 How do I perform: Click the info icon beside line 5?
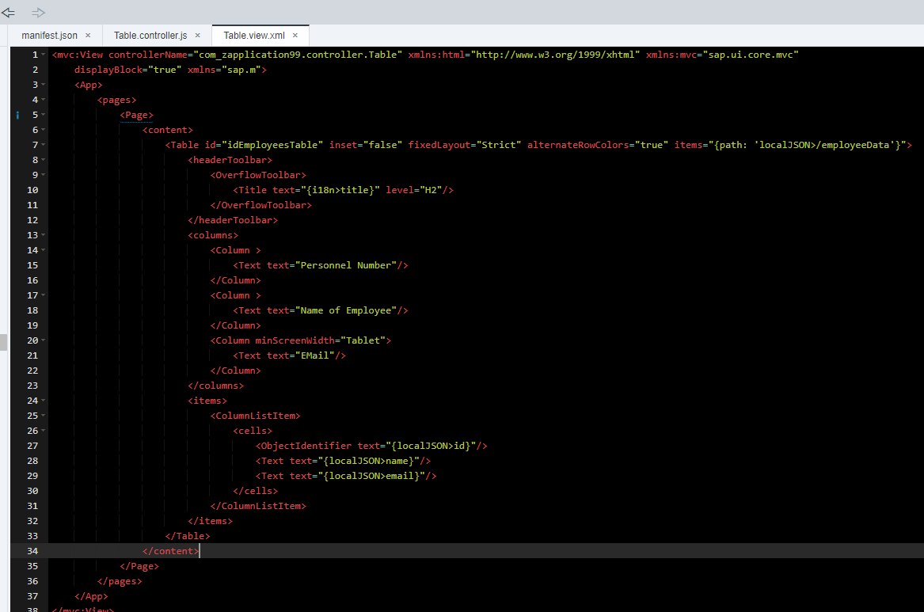point(17,114)
